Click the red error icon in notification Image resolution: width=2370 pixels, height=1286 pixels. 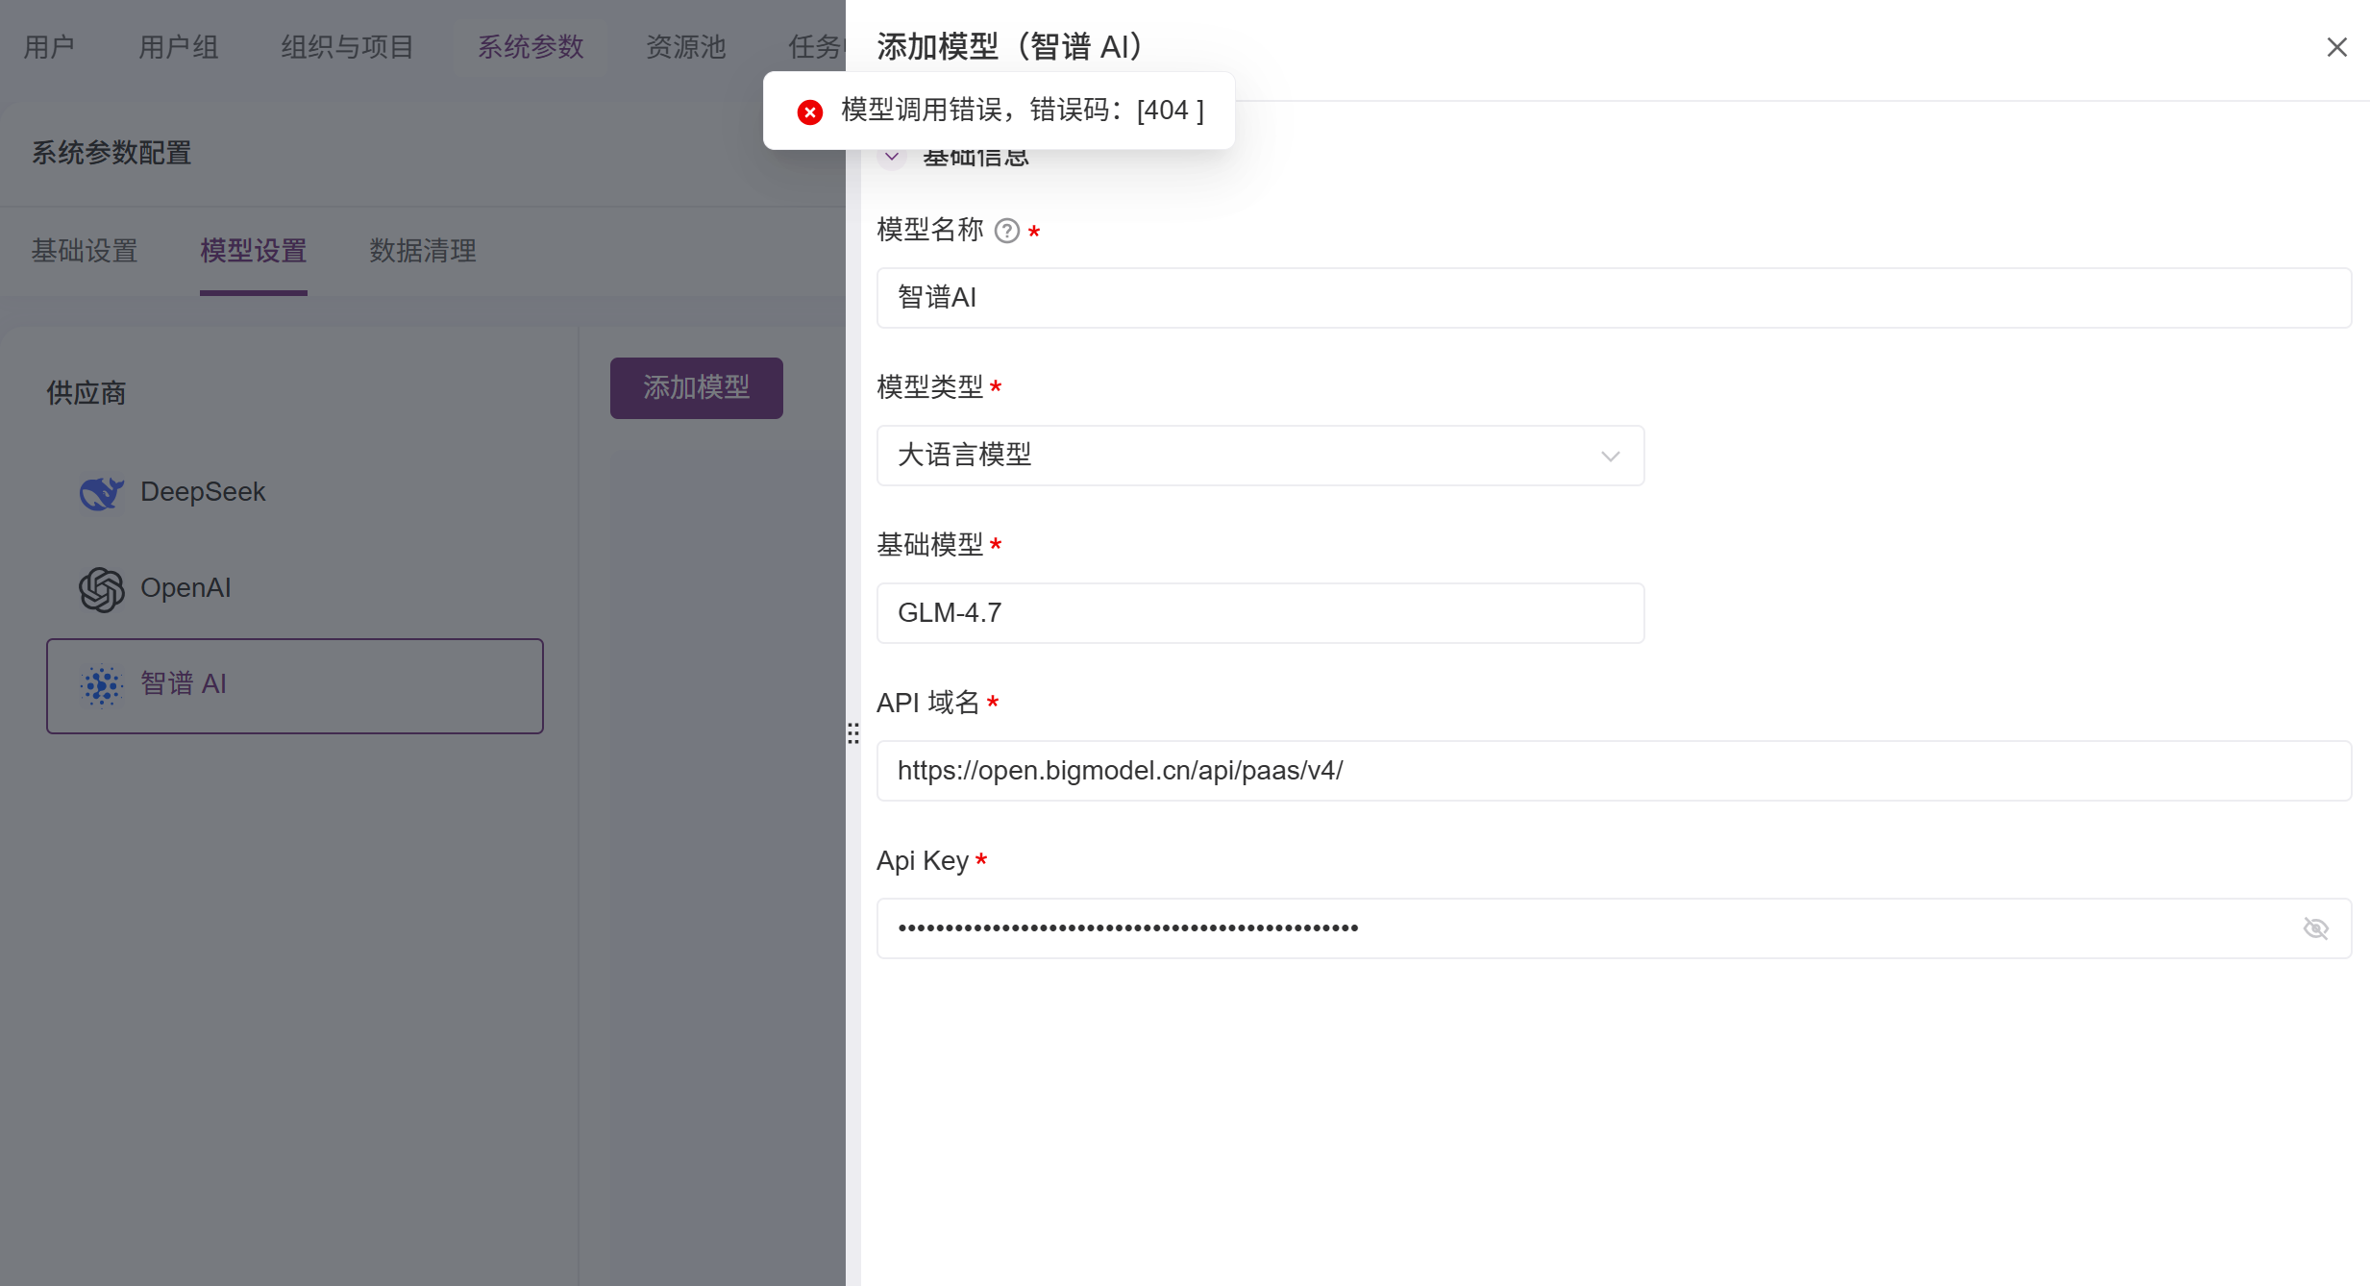click(809, 111)
